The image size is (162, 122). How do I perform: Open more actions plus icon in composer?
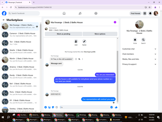(x=46, y=107)
